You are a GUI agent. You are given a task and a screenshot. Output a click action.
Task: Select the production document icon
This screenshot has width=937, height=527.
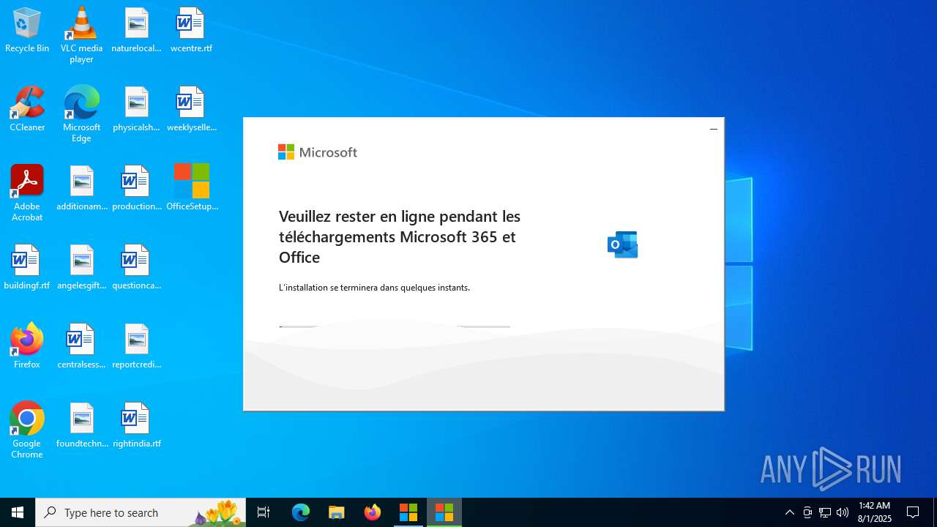[136, 189]
